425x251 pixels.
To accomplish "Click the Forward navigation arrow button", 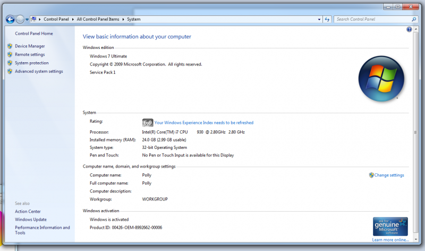I will (x=20, y=19).
